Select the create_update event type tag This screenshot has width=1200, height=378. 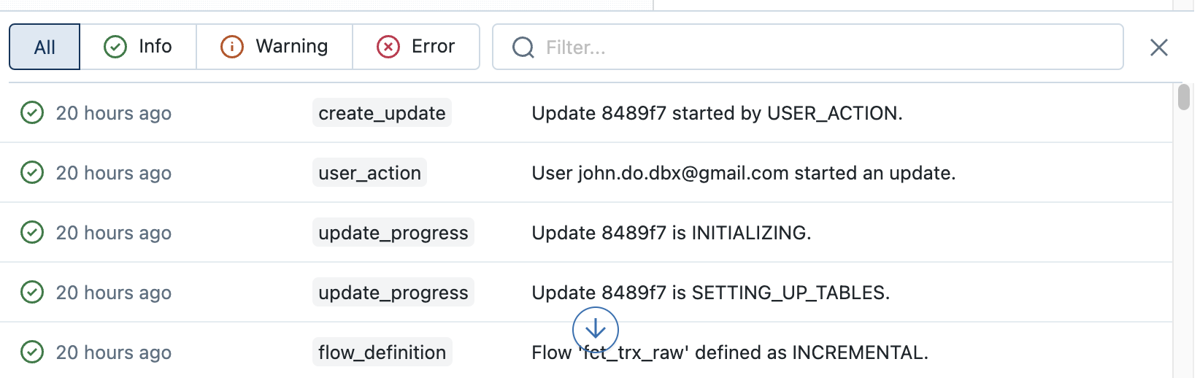coord(382,113)
